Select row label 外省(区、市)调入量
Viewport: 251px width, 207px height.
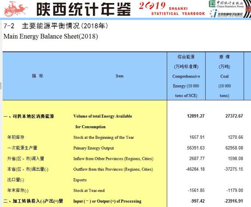click(x=26, y=159)
